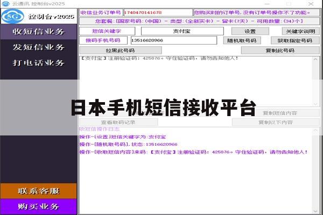Open 购买业务 at the sidebar bottom
The width and height of the screenshot is (323, 215).
click(39, 206)
